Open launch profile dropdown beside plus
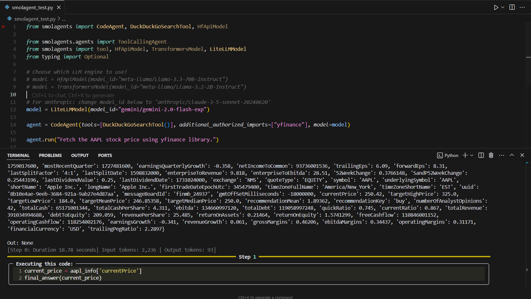Image resolution: width=531 pixels, height=299 pixels. (472, 155)
